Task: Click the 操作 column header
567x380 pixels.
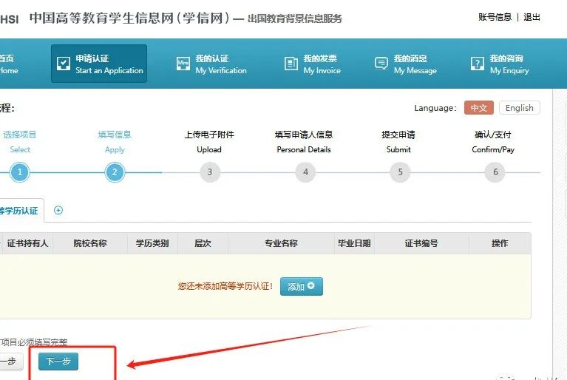Action: click(500, 243)
